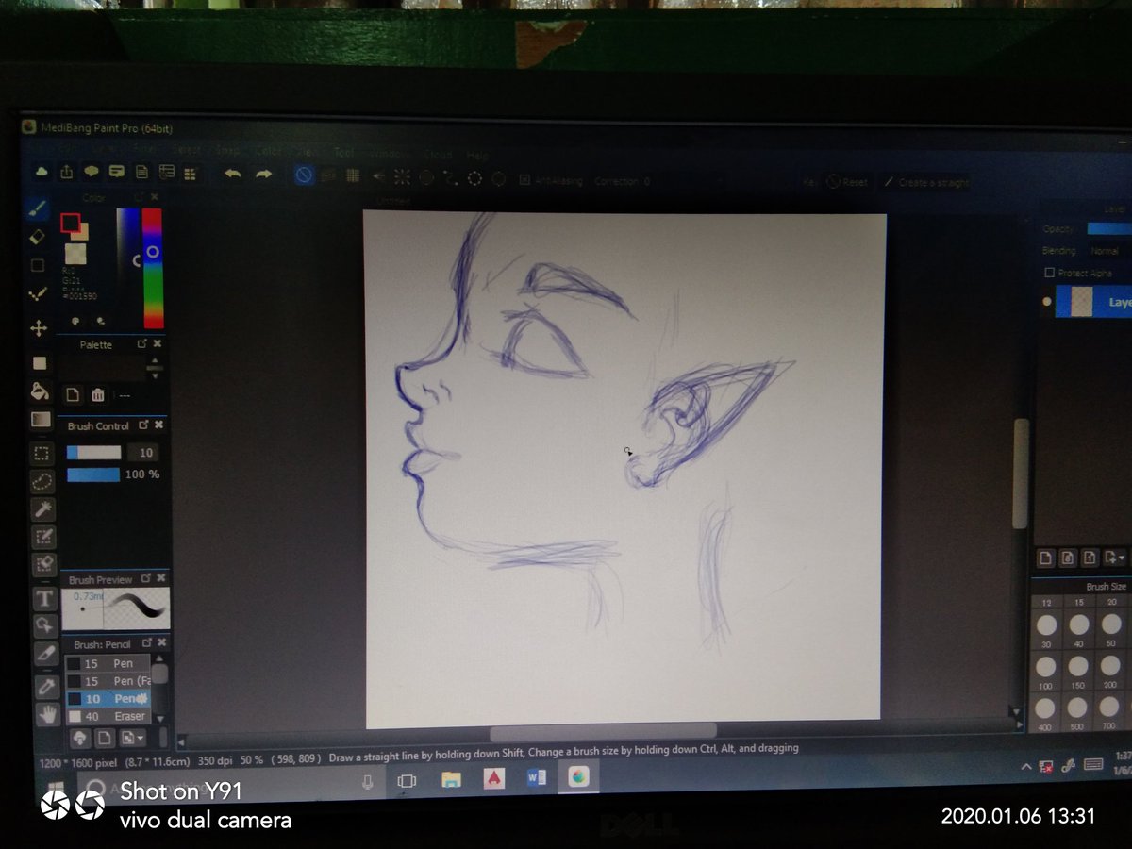Open File Explorer from taskbar
This screenshot has width=1132, height=849.
coord(451,779)
